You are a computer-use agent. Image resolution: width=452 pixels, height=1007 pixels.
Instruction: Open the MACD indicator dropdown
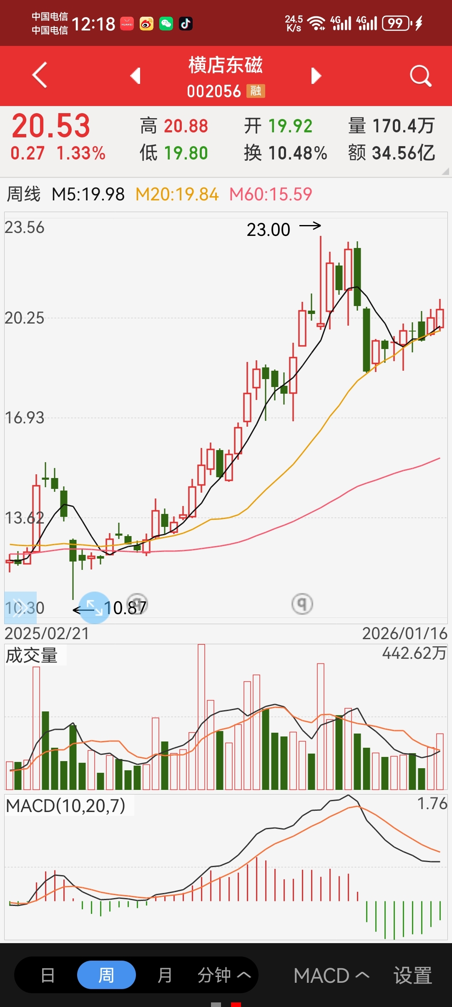click(x=331, y=976)
